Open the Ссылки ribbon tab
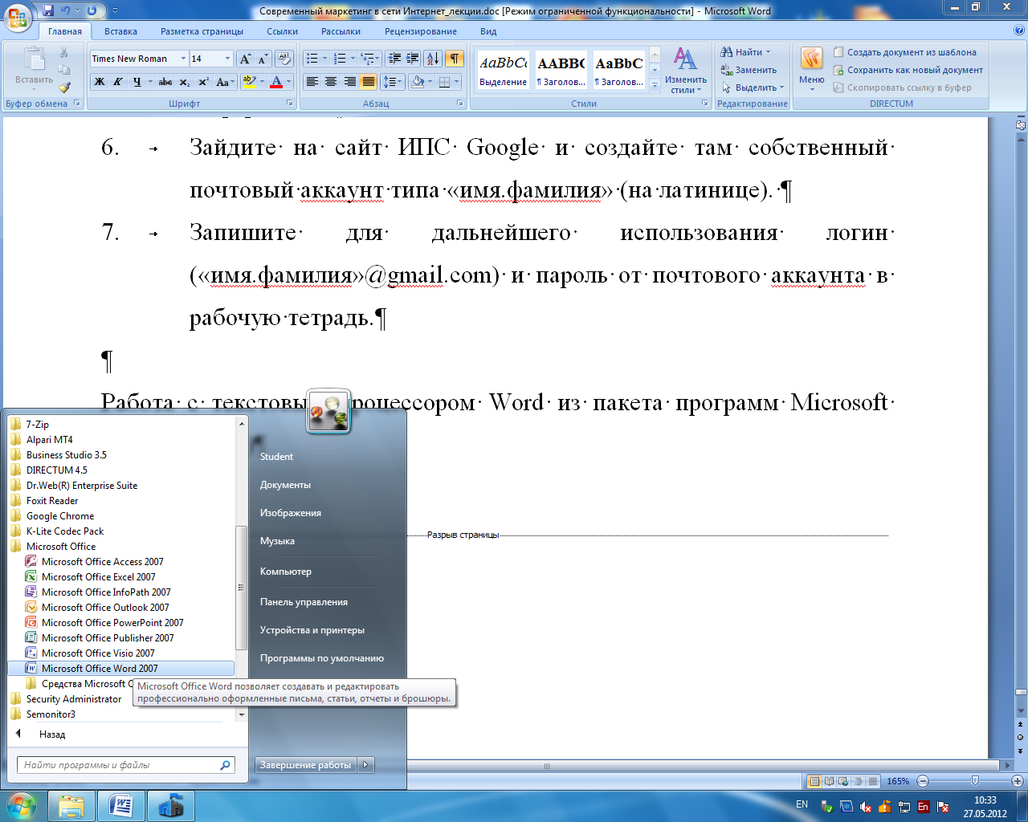 282,31
